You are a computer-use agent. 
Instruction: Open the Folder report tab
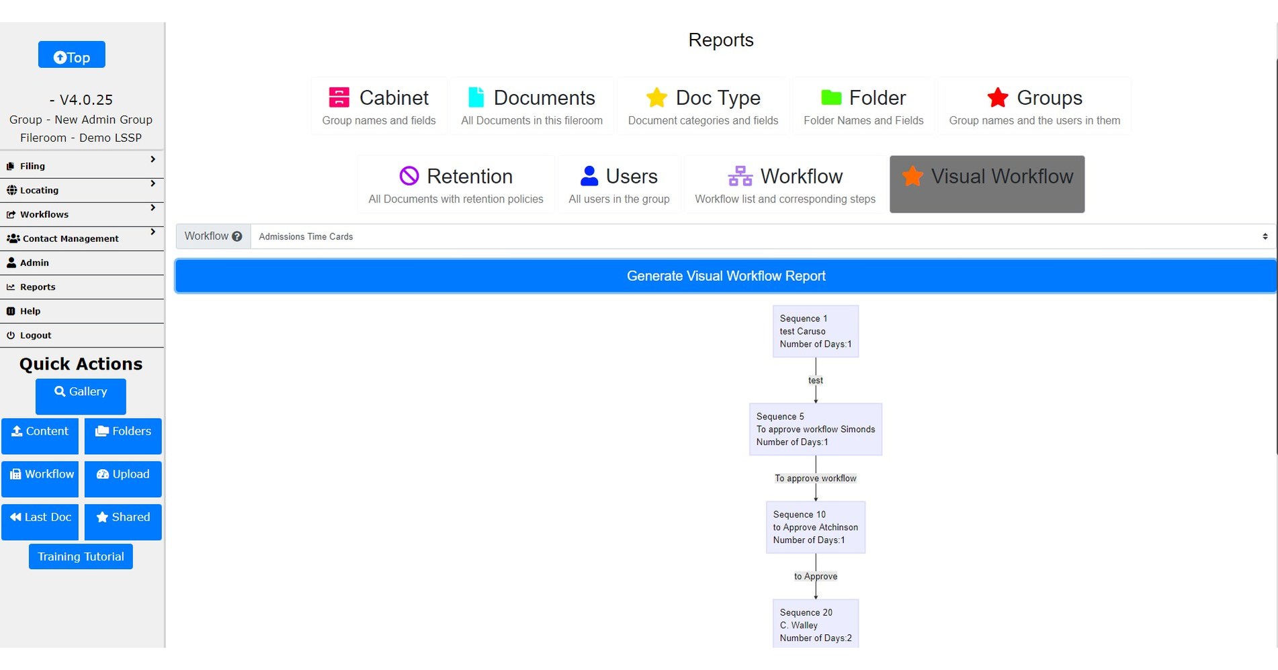click(x=863, y=106)
